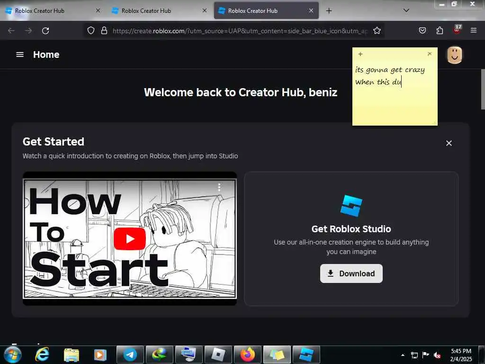Close the second Roblox Creator Hub tab
The width and height of the screenshot is (485, 364).
click(205, 10)
